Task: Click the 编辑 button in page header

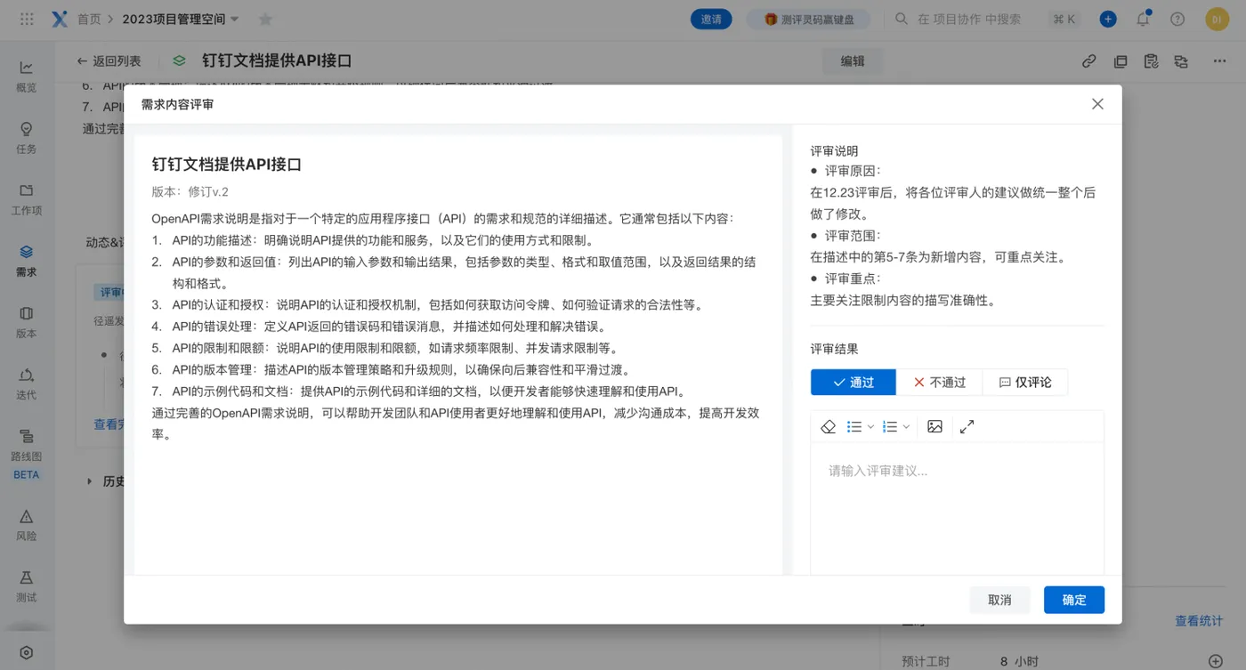Action: [853, 61]
